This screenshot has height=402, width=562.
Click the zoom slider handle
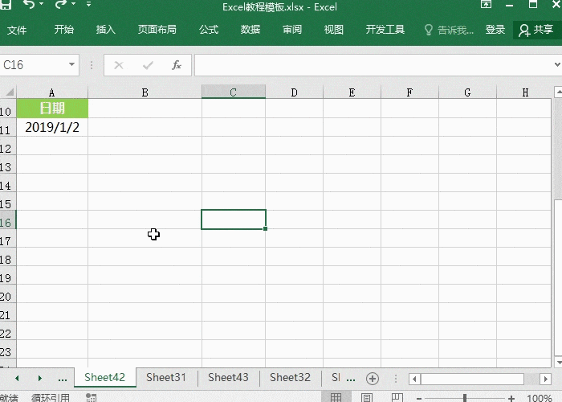(464, 398)
